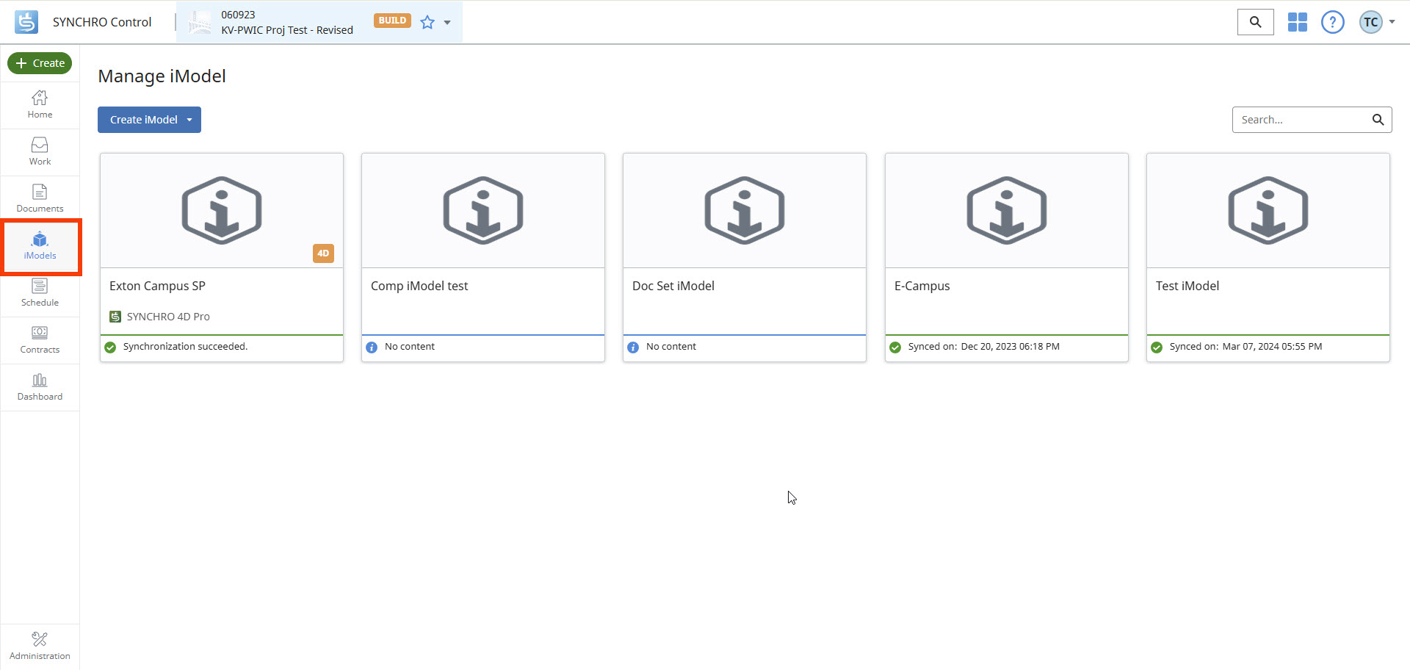Click the iModel Search input field

[x=1300, y=120]
